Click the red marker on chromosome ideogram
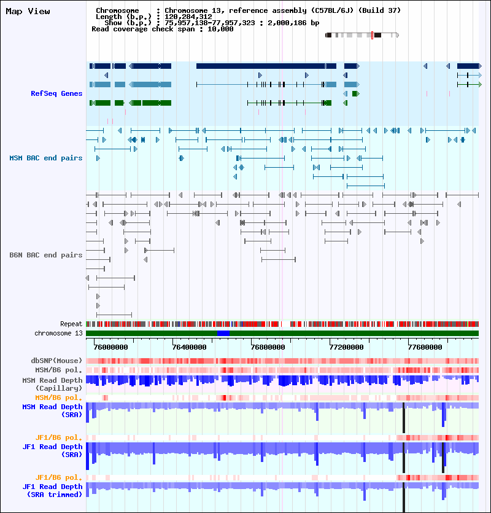Screen dimensions: 491x513 tap(372, 36)
